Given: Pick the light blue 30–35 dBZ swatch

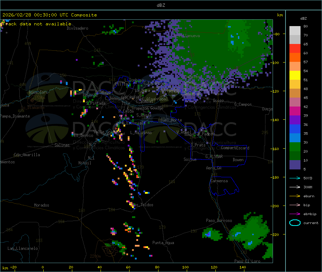Looking at the screenshot, I should (295, 138).
